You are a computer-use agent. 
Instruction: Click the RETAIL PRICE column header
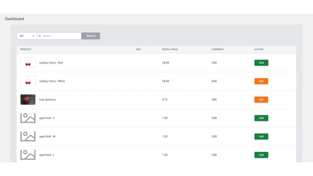(x=170, y=49)
